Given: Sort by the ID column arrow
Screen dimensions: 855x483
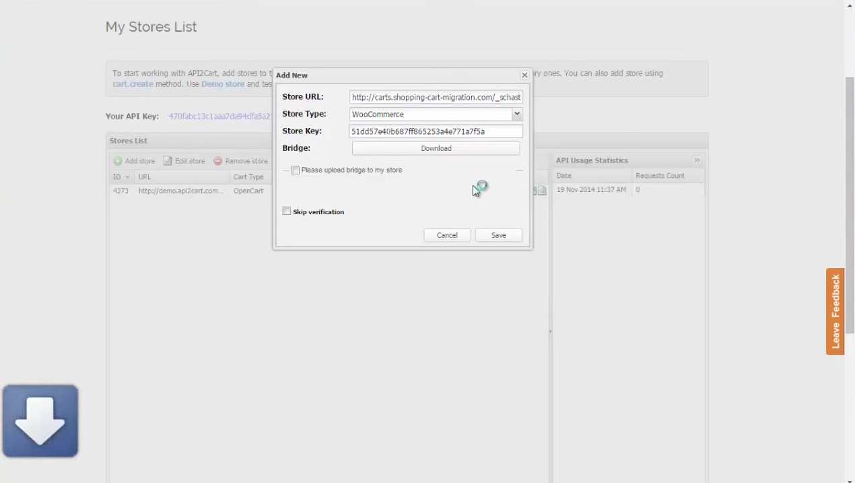Looking at the screenshot, I should pyautogui.click(x=127, y=177).
